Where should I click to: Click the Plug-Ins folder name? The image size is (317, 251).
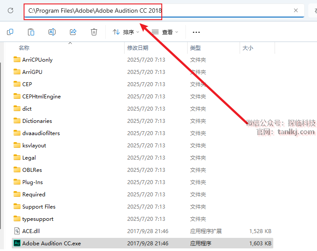[32, 182]
